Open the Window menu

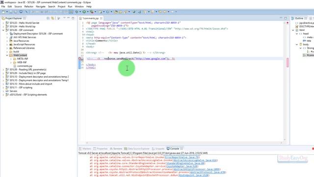click(x=79, y=6)
